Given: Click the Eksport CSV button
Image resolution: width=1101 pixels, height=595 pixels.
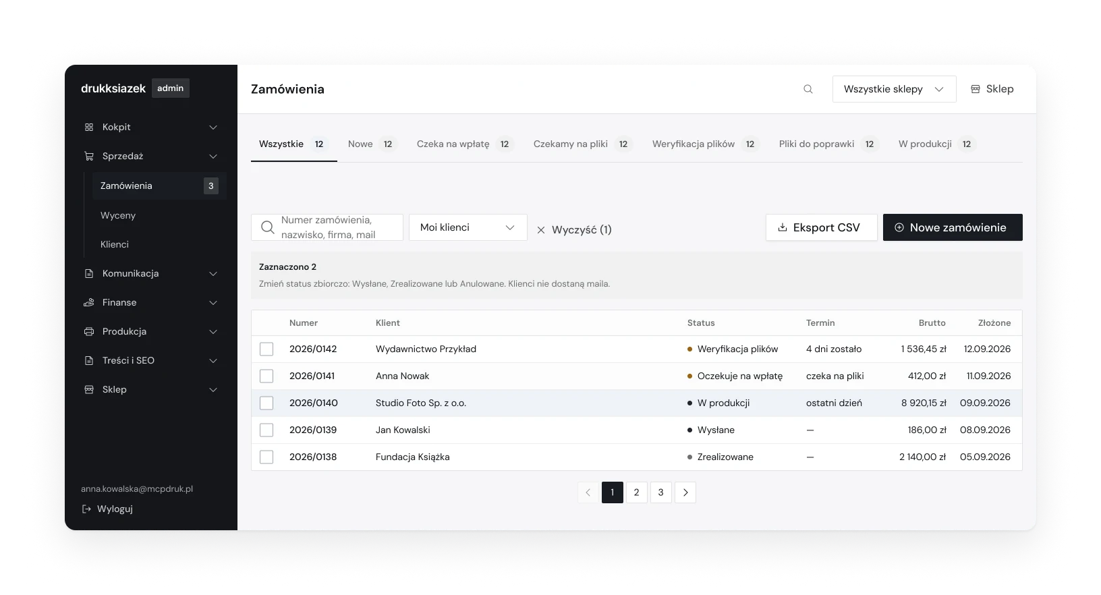Looking at the screenshot, I should tap(821, 227).
